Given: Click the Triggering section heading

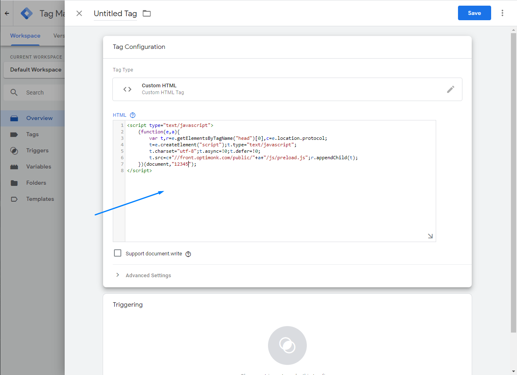Looking at the screenshot, I should click(128, 305).
